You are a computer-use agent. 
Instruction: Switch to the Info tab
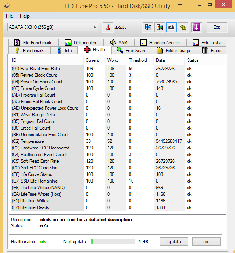tap(64, 51)
